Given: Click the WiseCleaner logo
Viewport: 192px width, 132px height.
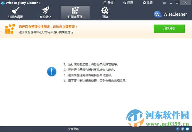Looking at the screenshot, I should coord(170,14).
